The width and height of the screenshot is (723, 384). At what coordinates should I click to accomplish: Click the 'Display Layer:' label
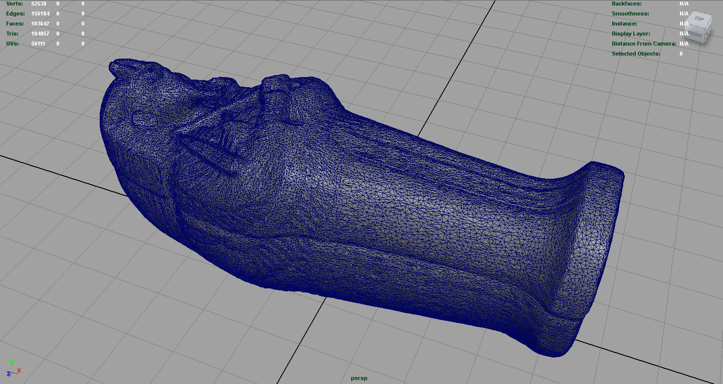pyautogui.click(x=631, y=34)
